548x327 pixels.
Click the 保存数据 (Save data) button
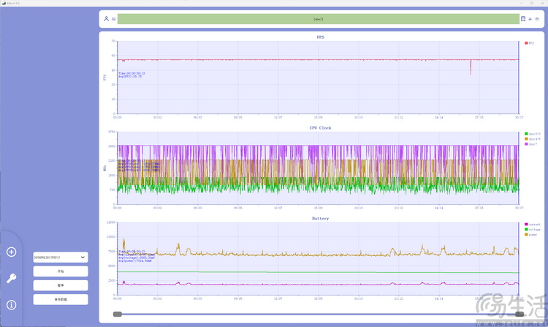click(60, 299)
